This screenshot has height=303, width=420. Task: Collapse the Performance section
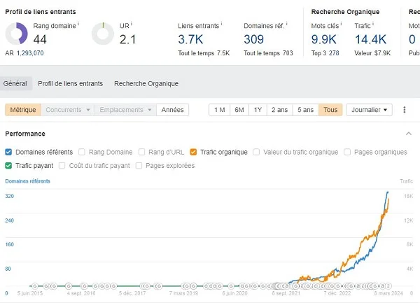point(409,134)
